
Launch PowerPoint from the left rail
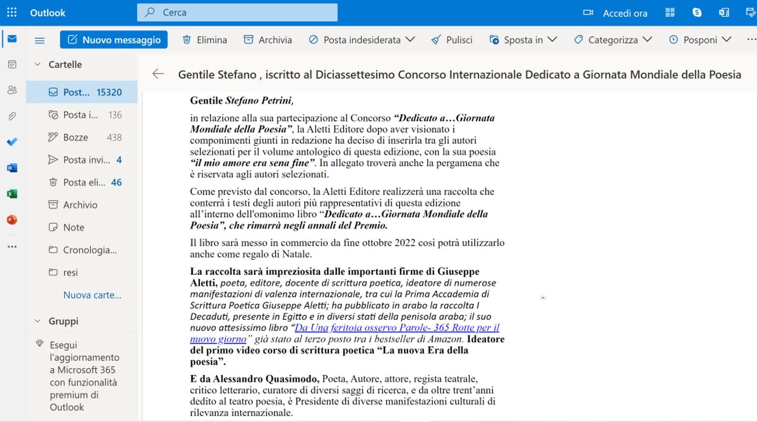pos(12,220)
